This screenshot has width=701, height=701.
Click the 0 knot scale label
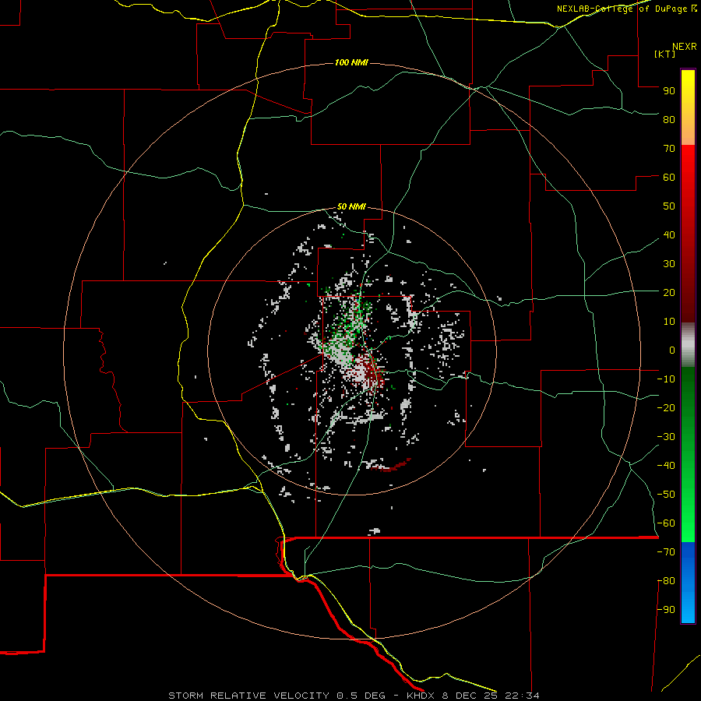(672, 350)
